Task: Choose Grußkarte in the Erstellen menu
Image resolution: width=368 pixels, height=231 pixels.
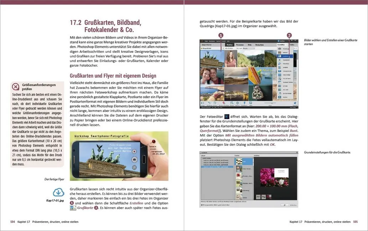Action: pyautogui.click(x=285, y=56)
